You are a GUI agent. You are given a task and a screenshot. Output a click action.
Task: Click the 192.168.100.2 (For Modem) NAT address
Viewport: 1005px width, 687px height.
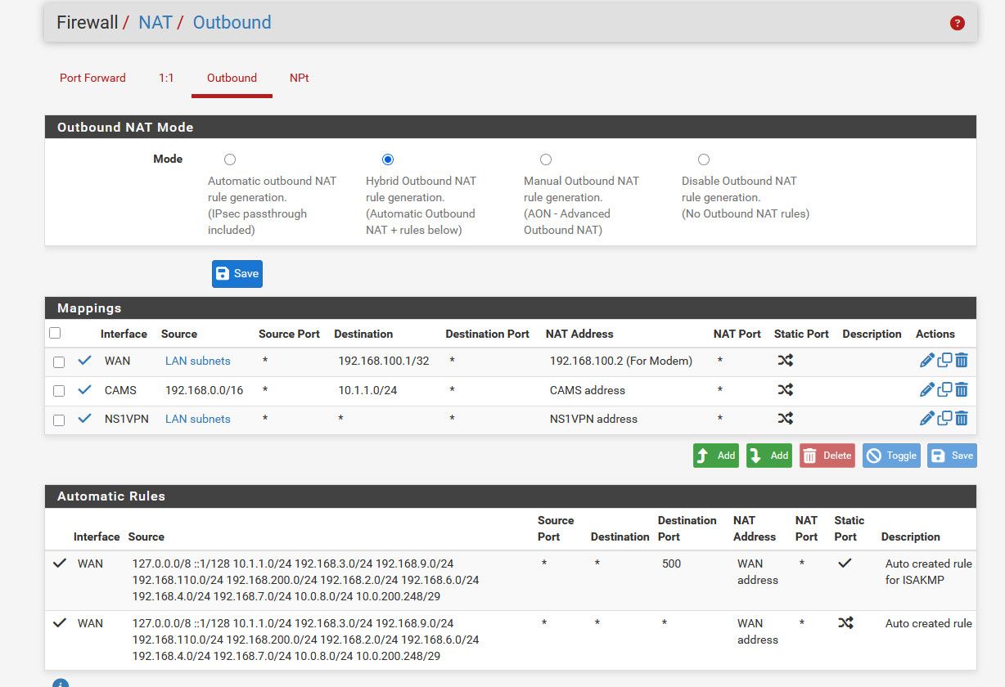621,361
